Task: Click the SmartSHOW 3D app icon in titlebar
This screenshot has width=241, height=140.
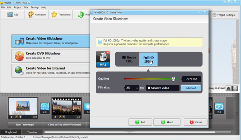Action: [x=1, y=3]
